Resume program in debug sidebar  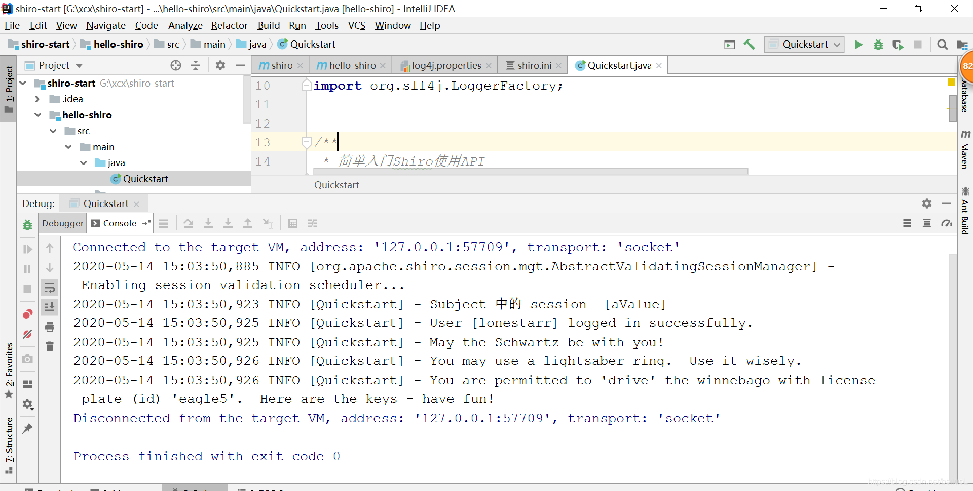pyautogui.click(x=27, y=249)
